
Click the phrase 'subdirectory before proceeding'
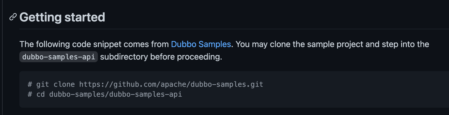[161, 57]
